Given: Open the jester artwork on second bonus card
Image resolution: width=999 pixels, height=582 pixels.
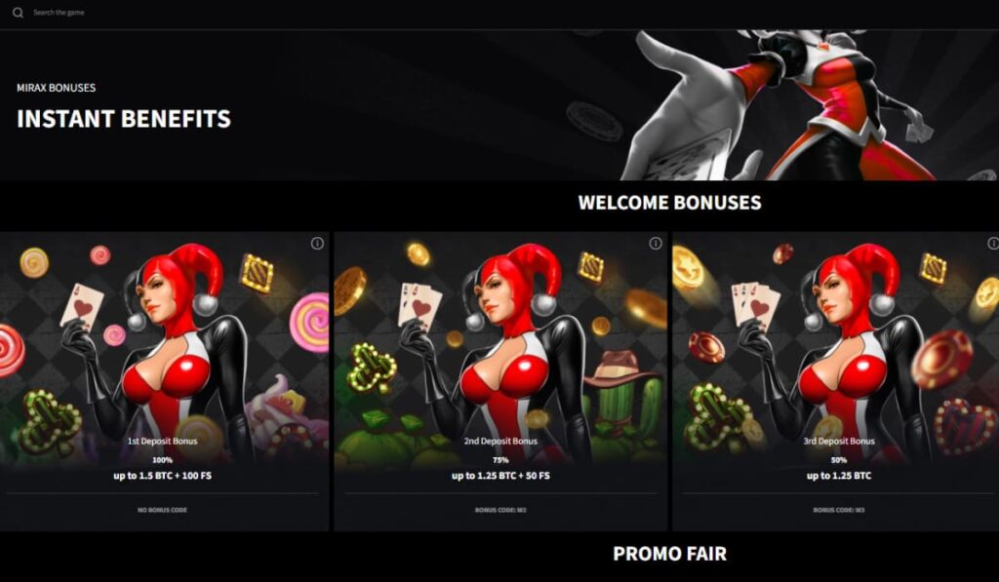Looking at the screenshot, I should click(x=500, y=350).
